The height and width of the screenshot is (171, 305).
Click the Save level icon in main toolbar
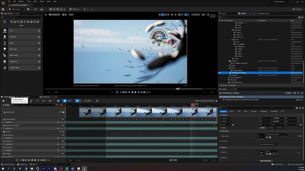[3, 9]
